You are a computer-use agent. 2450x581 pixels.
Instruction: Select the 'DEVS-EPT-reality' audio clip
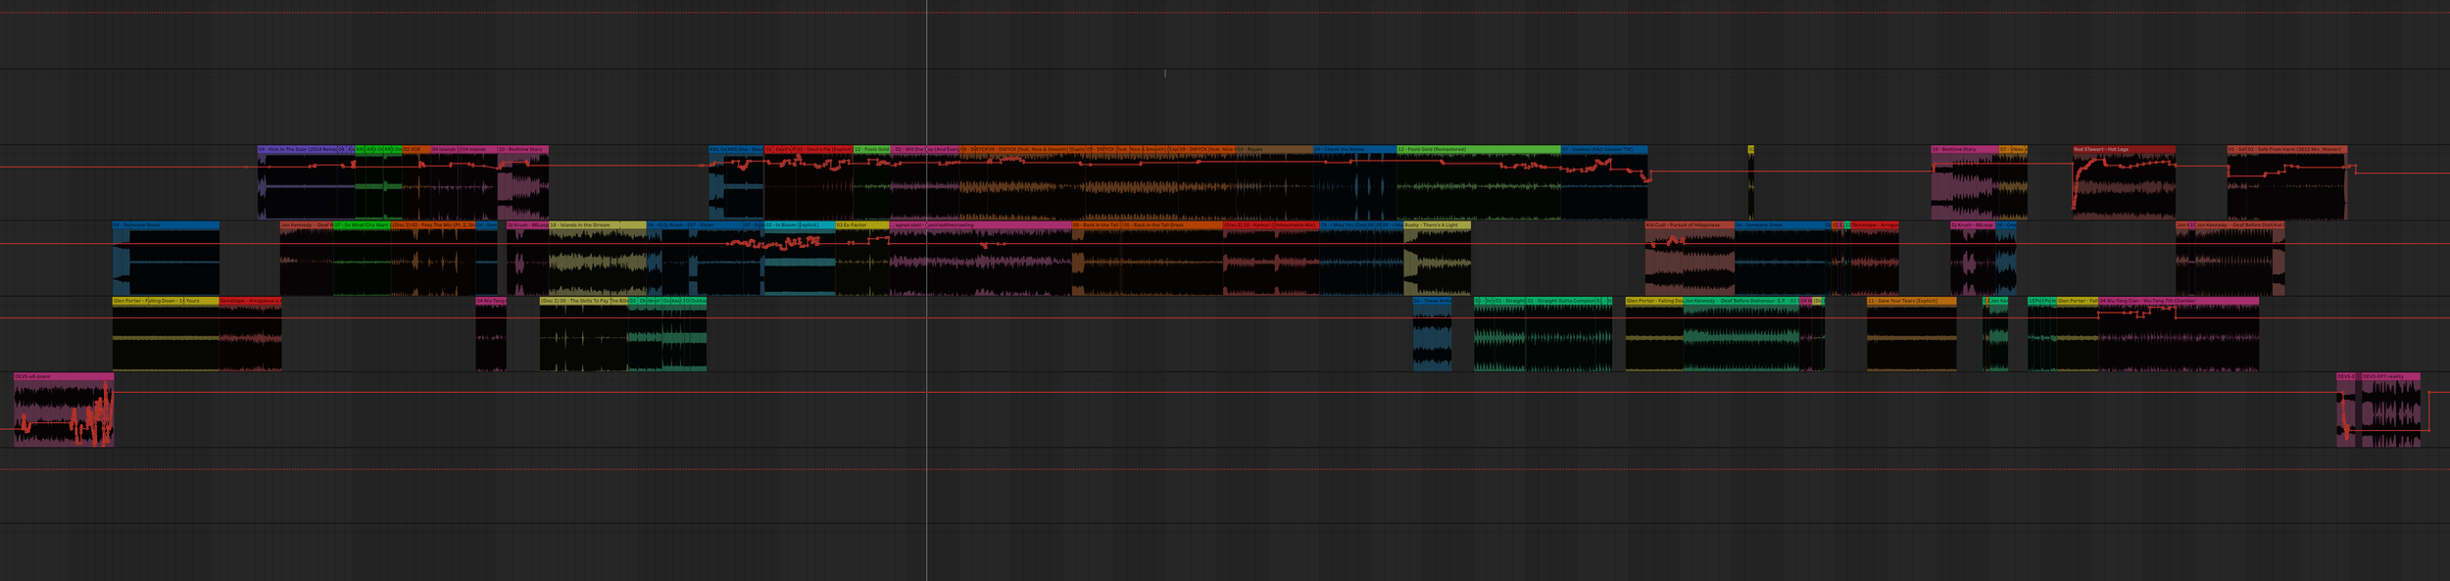coord(2390,410)
